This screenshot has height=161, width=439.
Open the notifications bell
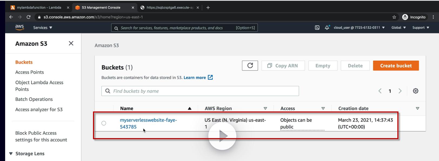click(x=327, y=28)
